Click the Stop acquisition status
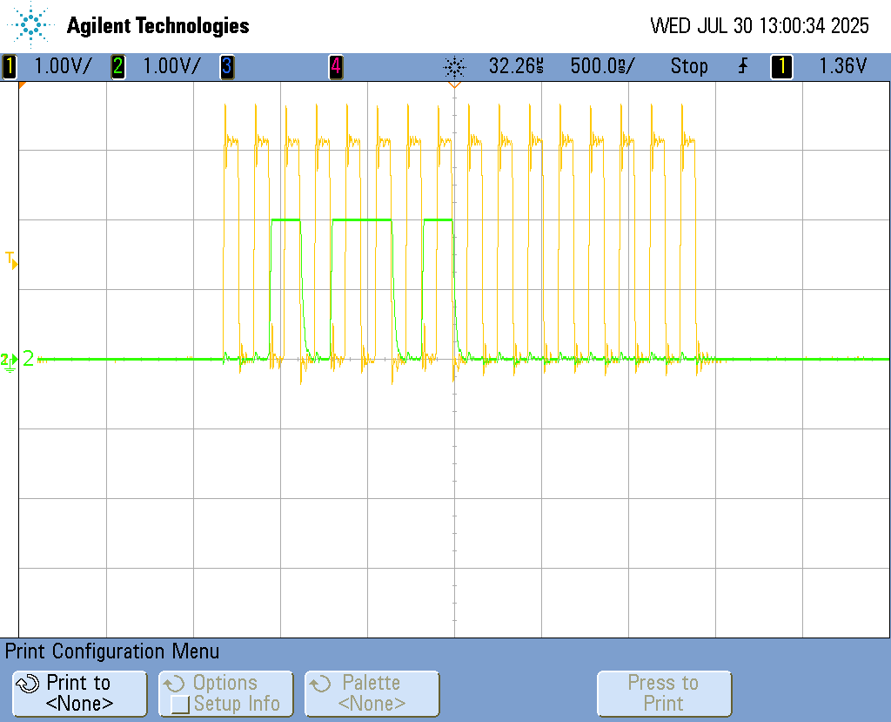 [x=689, y=66]
